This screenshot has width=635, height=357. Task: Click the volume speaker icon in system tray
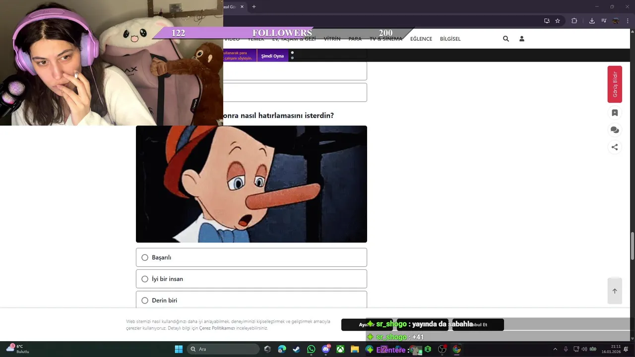point(584,349)
